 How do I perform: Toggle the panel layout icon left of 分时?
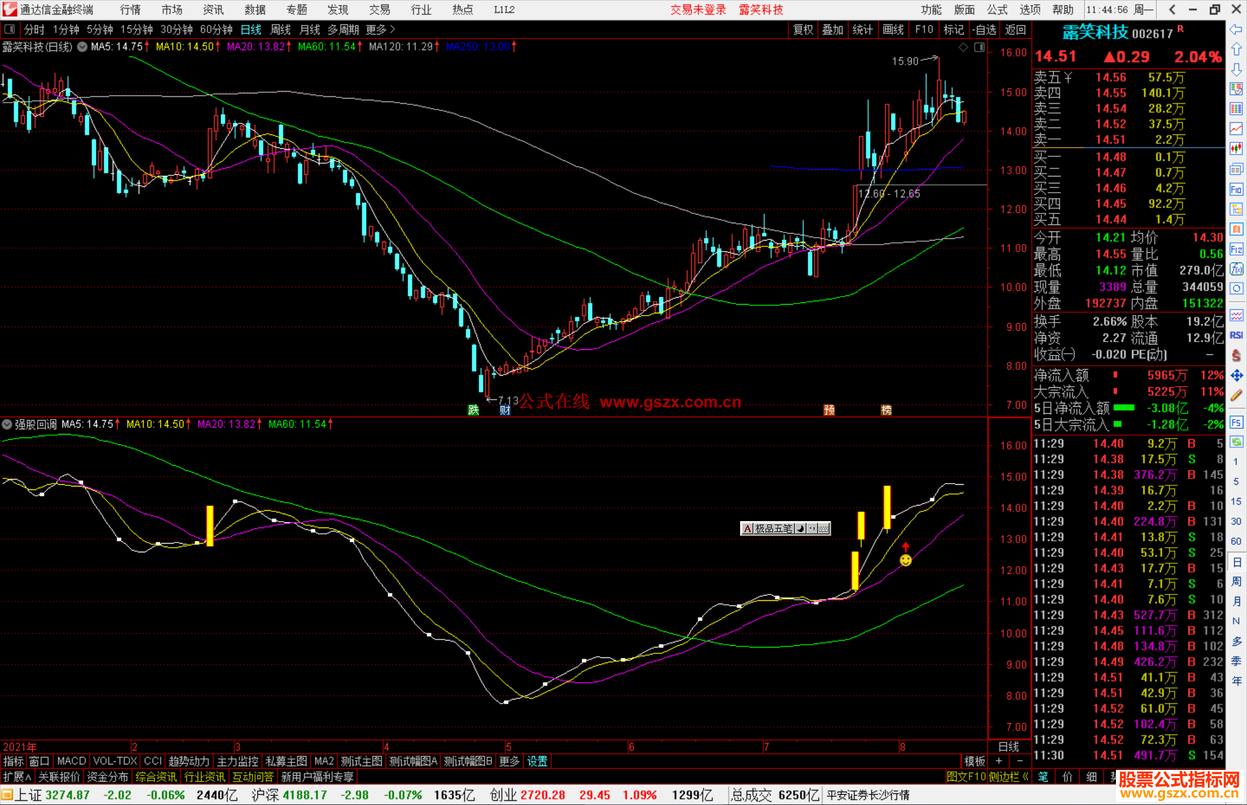pyautogui.click(x=9, y=29)
